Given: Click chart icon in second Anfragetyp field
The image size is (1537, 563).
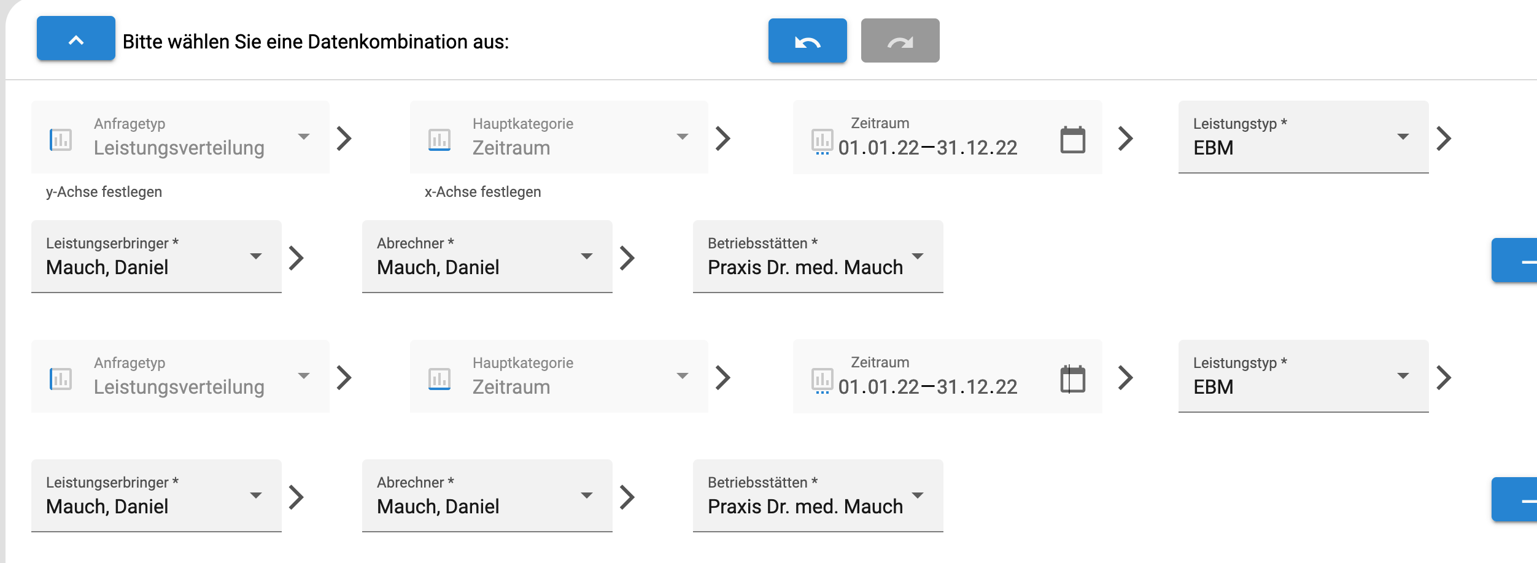Looking at the screenshot, I should (61, 379).
